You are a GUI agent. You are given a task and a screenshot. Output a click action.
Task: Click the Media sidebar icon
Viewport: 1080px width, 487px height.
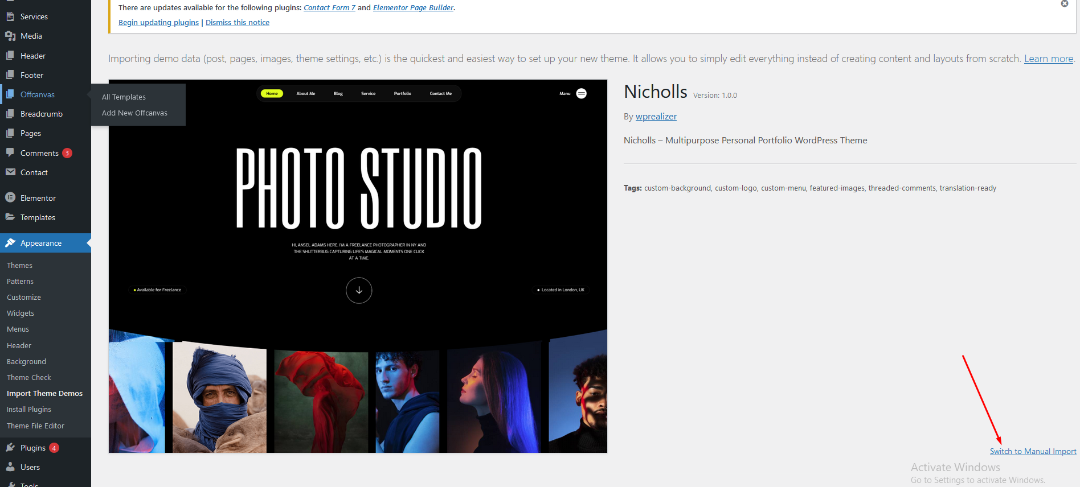(x=10, y=36)
